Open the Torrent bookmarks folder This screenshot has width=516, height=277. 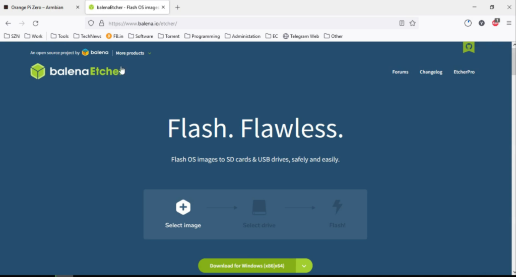tap(169, 36)
